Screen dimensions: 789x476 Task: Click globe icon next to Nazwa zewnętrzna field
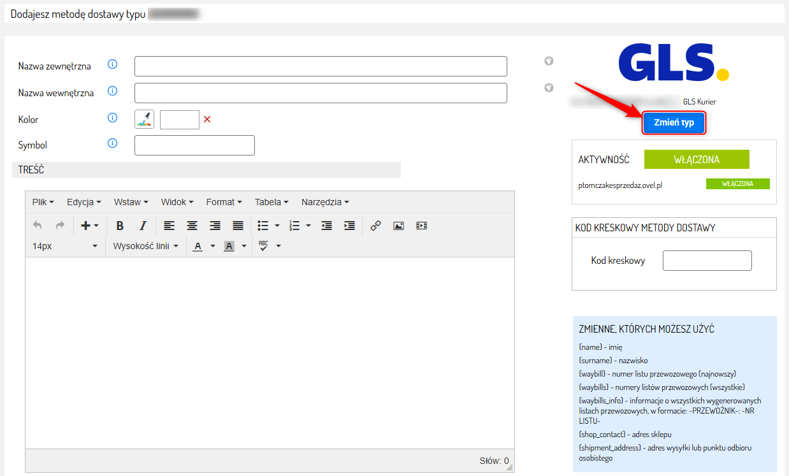point(549,61)
